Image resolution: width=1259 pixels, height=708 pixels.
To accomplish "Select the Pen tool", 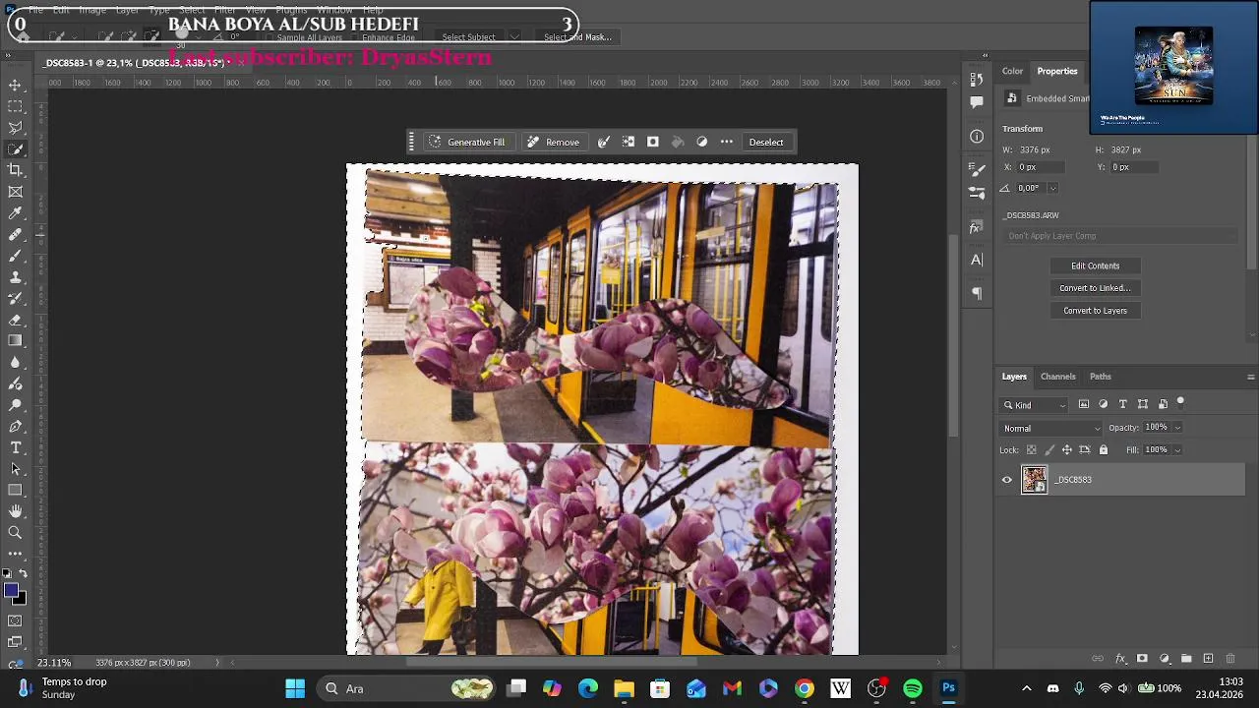I will click(16, 426).
